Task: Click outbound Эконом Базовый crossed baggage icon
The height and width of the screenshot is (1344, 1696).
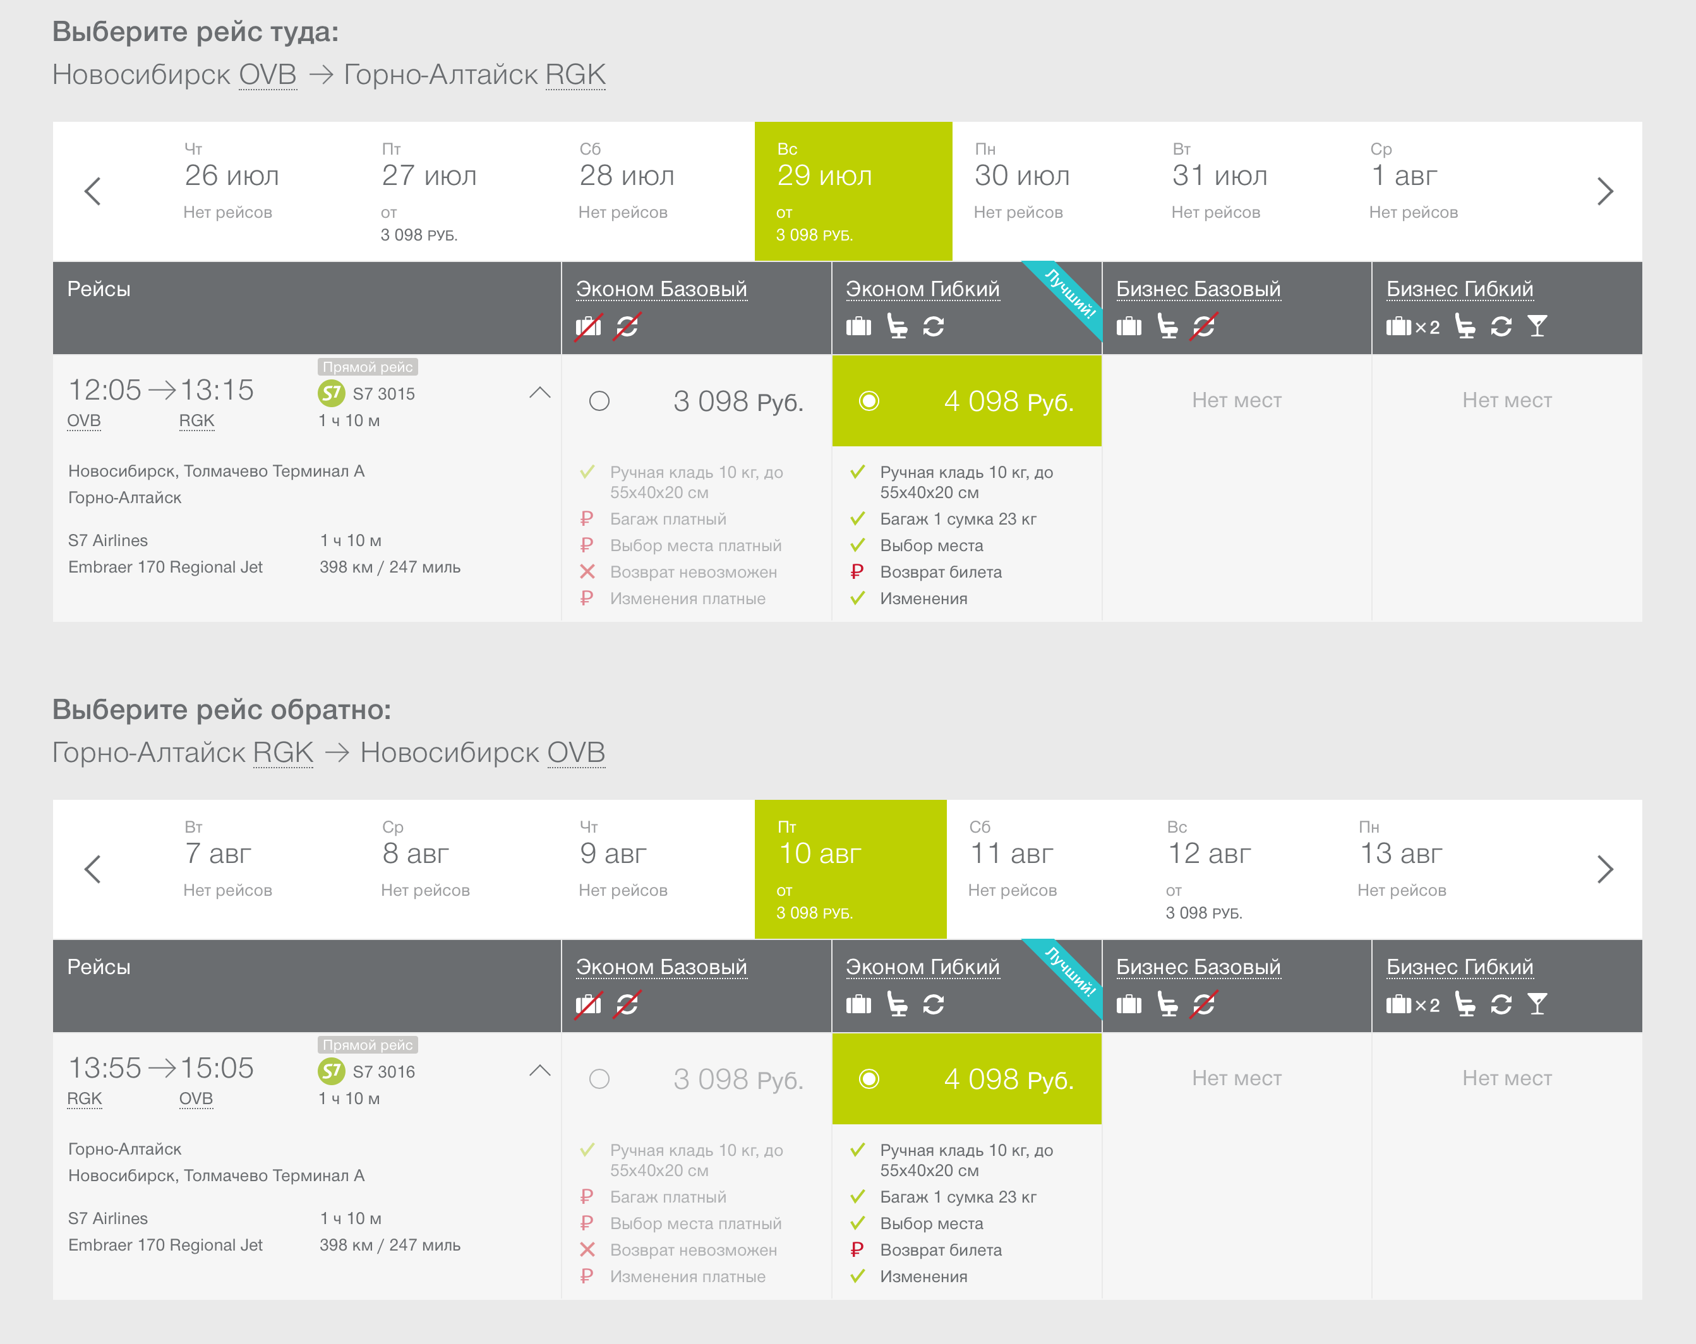Action: tap(589, 326)
